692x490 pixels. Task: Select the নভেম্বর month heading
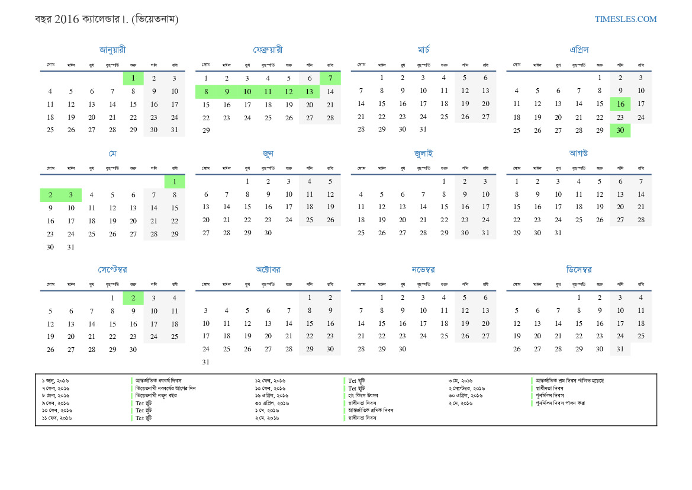(423, 270)
